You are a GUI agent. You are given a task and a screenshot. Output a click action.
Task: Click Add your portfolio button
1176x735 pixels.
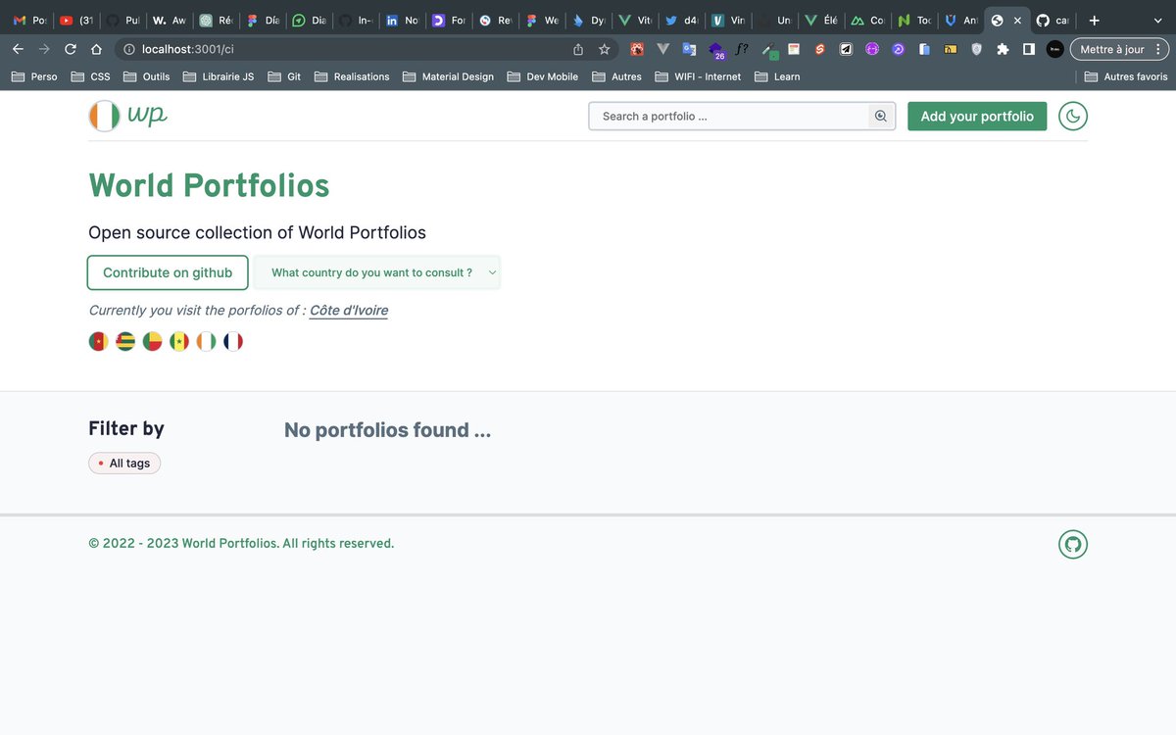(977, 116)
